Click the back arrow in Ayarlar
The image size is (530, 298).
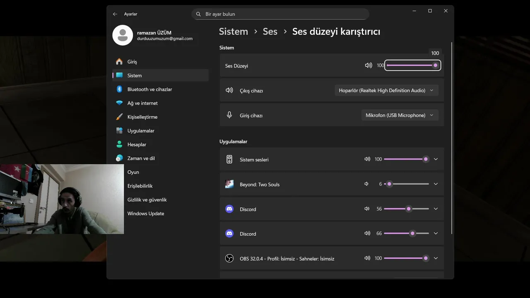(x=115, y=14)
